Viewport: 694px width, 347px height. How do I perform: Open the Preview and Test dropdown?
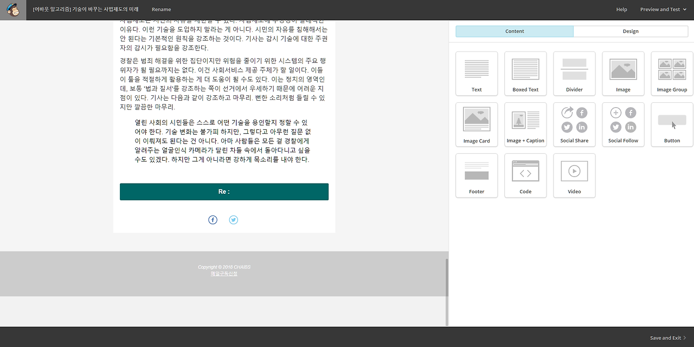tap(663, 9)
